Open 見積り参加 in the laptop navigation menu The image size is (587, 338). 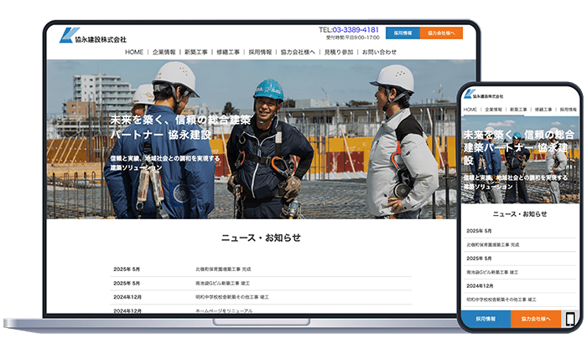[x=339, y=52]
